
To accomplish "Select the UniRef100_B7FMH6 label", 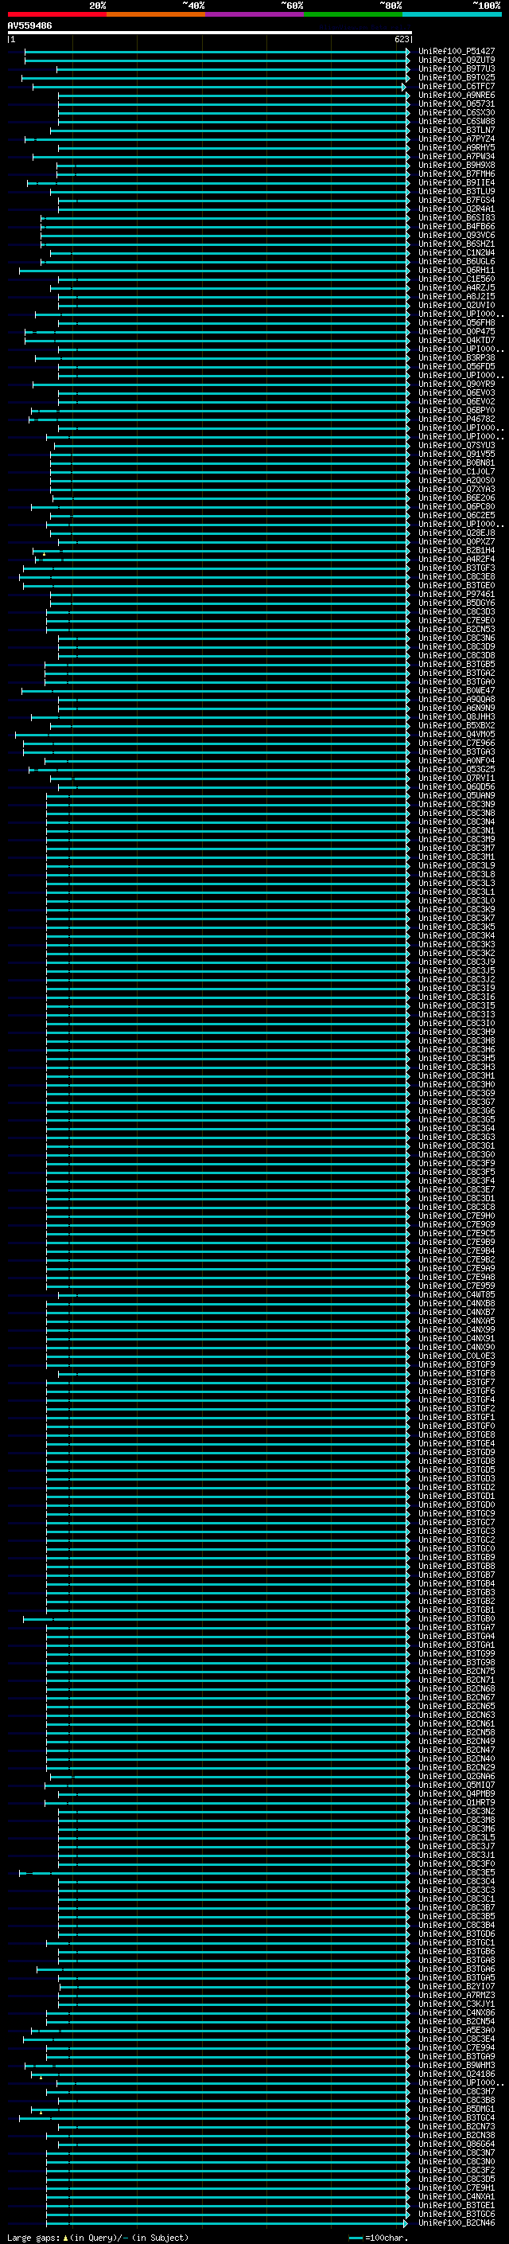I will [x=456, y=174].
